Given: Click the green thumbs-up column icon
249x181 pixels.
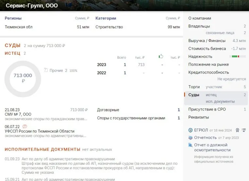Looking at the screenshot, I should pyautogui.click(x=161, y=56).
